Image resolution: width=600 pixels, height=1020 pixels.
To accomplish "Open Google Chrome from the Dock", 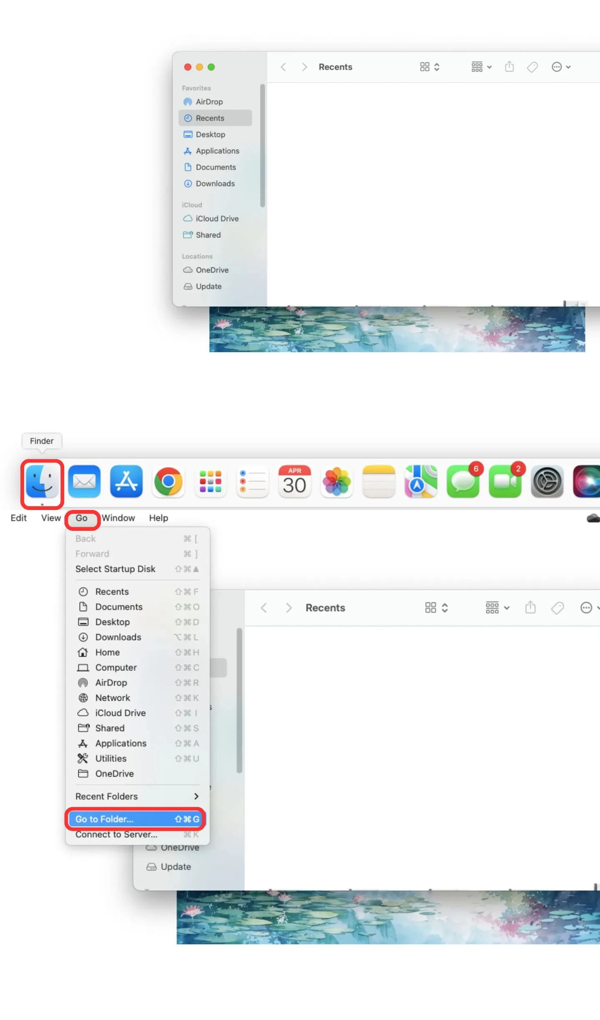I will click(x=168, y=482).
